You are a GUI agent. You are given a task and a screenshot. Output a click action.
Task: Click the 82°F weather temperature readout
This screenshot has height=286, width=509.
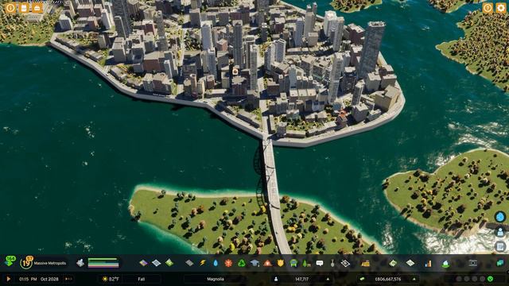click(x=111, y=279)
